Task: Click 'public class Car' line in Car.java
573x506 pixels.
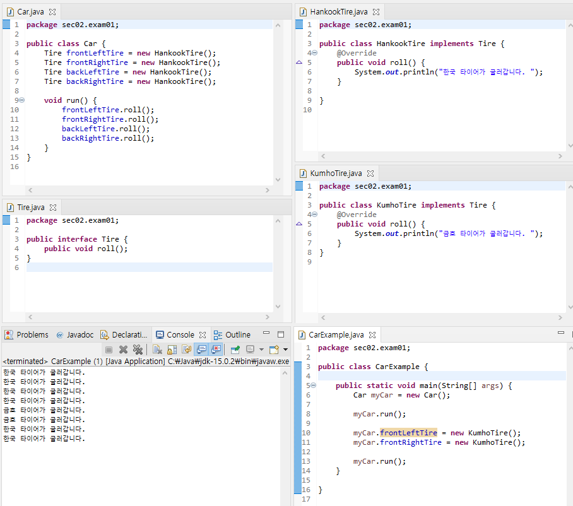Action: [x=66, y=44]
